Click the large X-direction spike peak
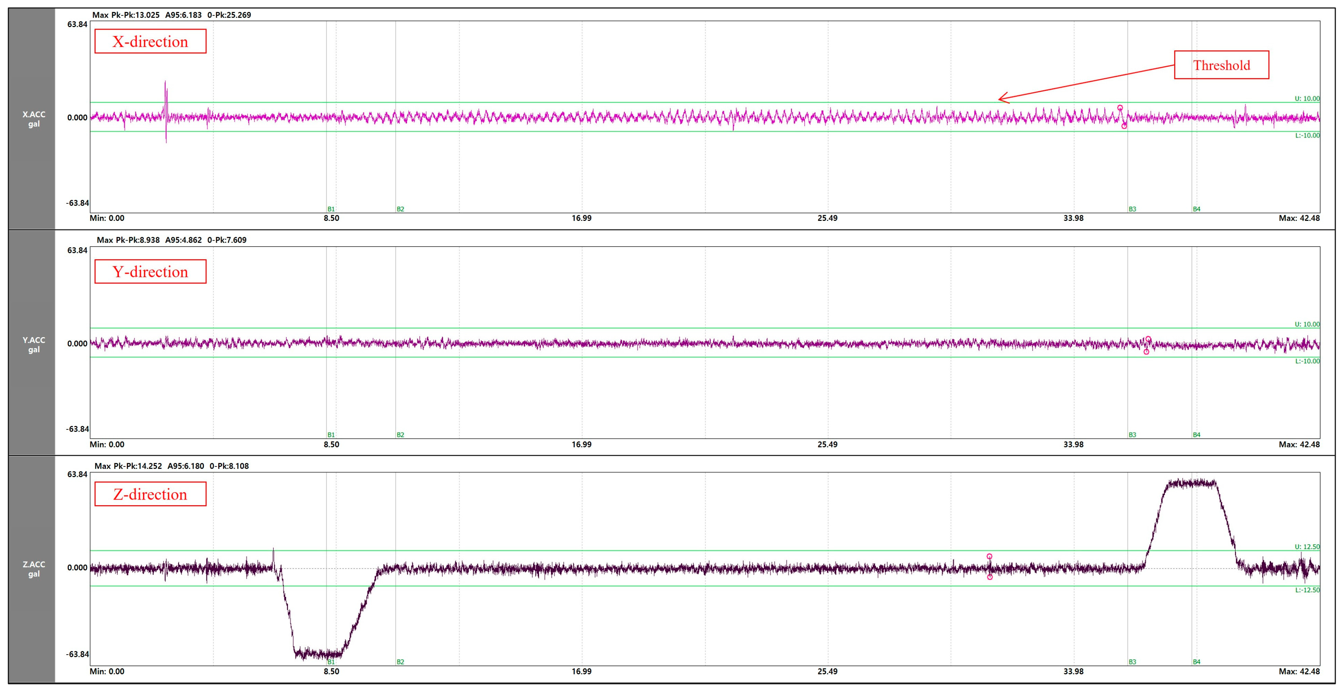This screenshot has height=694, width=1344. (165, 82)
